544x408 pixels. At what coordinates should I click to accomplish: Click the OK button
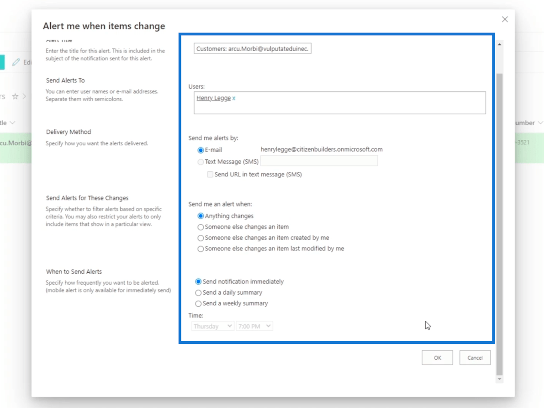tap(437, 358)
